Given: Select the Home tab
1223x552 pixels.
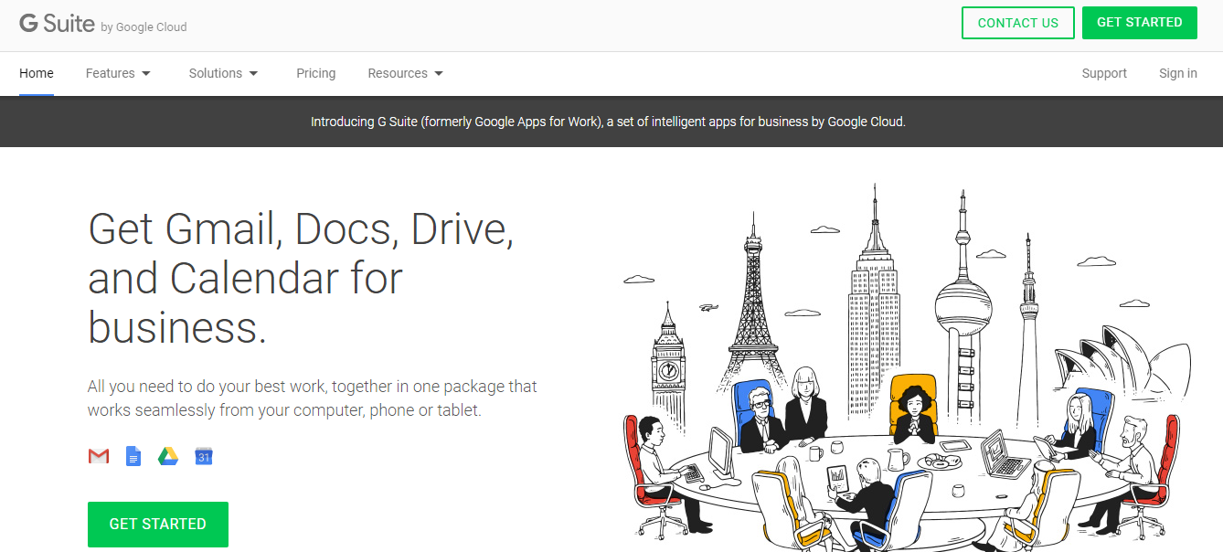Looking at the screenshot, I should point(37,73).
